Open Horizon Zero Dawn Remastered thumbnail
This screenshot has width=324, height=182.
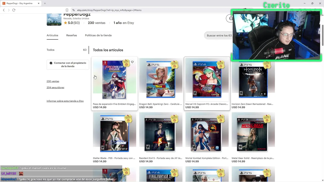click(x=253, y=79)
